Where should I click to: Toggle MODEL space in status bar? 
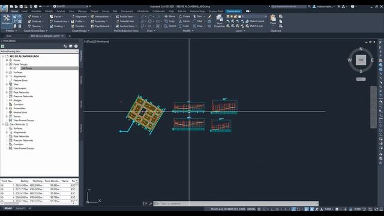click(251, 209)
